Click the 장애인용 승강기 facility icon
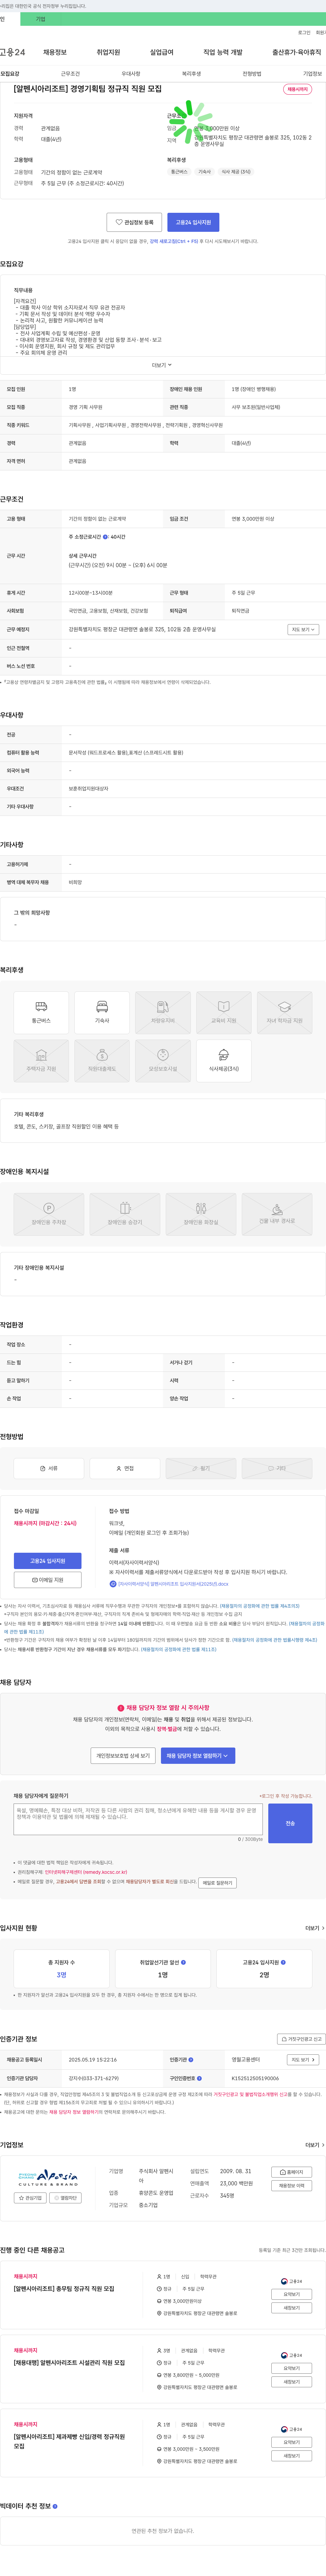 click(125, 1214)
